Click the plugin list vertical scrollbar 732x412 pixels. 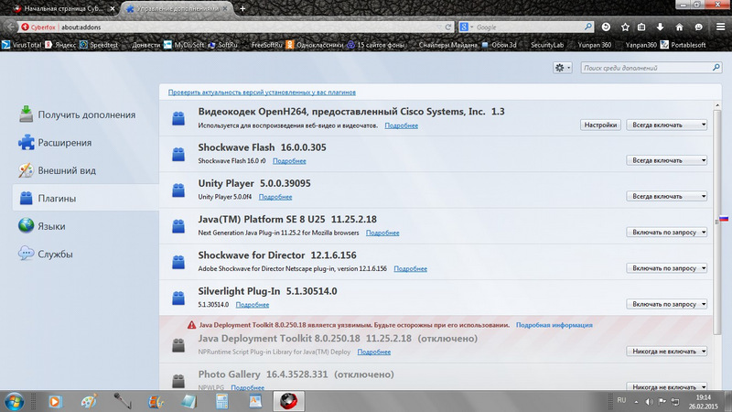[x=717, y=222]
